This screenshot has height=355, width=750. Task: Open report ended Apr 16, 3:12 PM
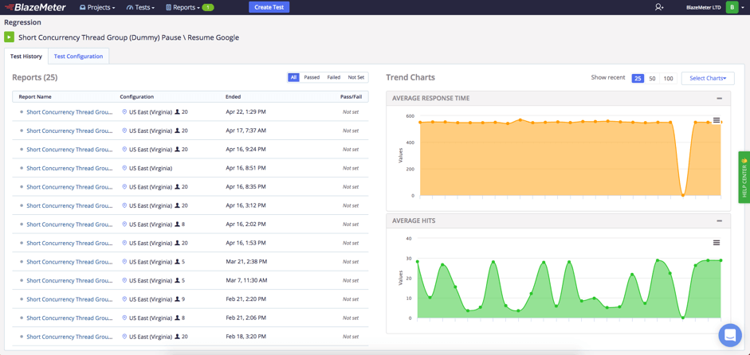click(69, 205)
